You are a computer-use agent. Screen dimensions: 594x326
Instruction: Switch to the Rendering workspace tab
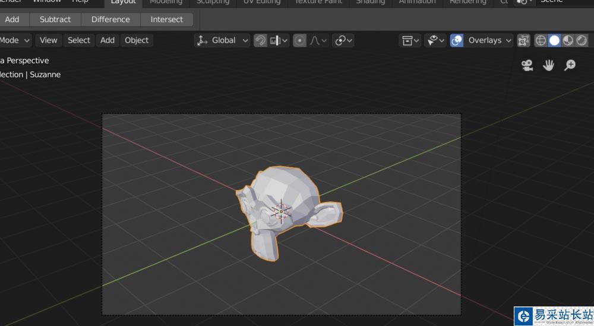click(x=468, y=2)
